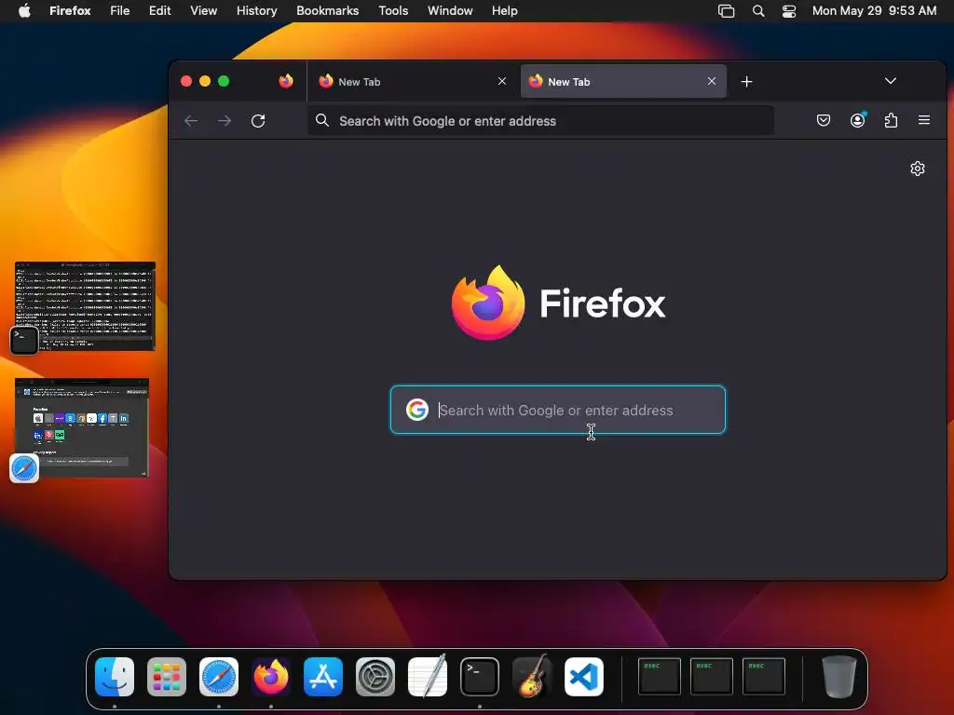Open App Store from the Dock
This screenshot has width=954, height=715.
[323, 677]
